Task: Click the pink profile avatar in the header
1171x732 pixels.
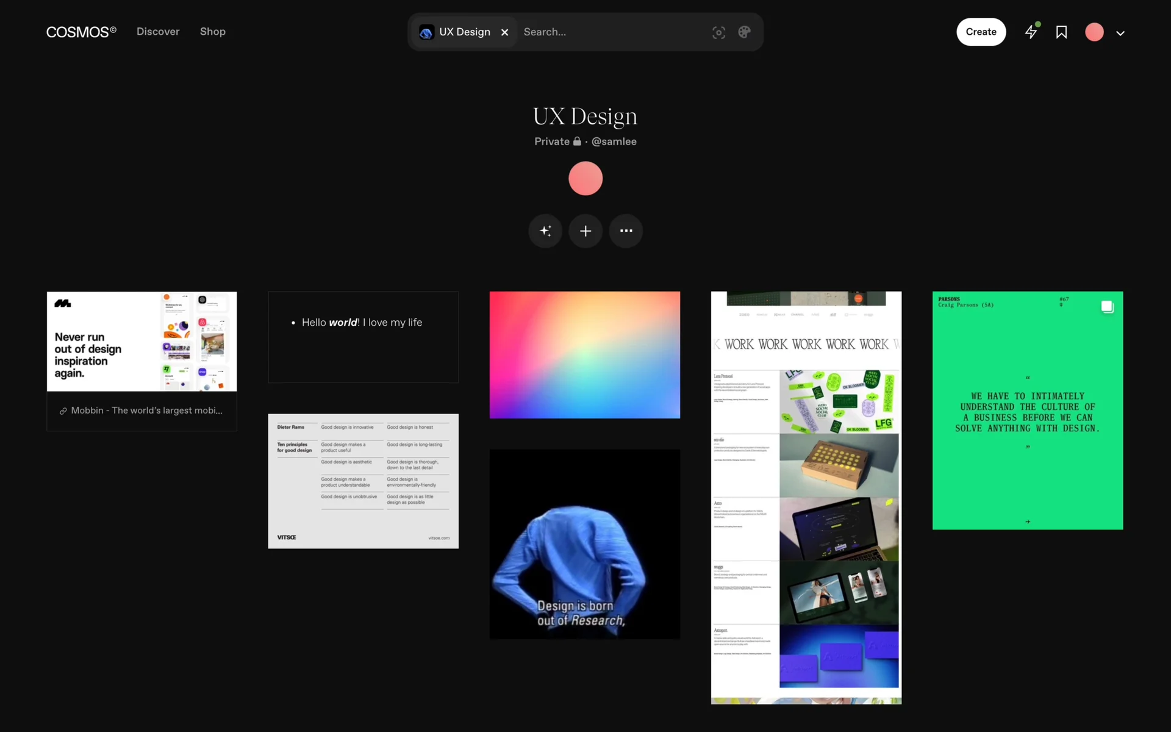Action: coord(1094,32)
